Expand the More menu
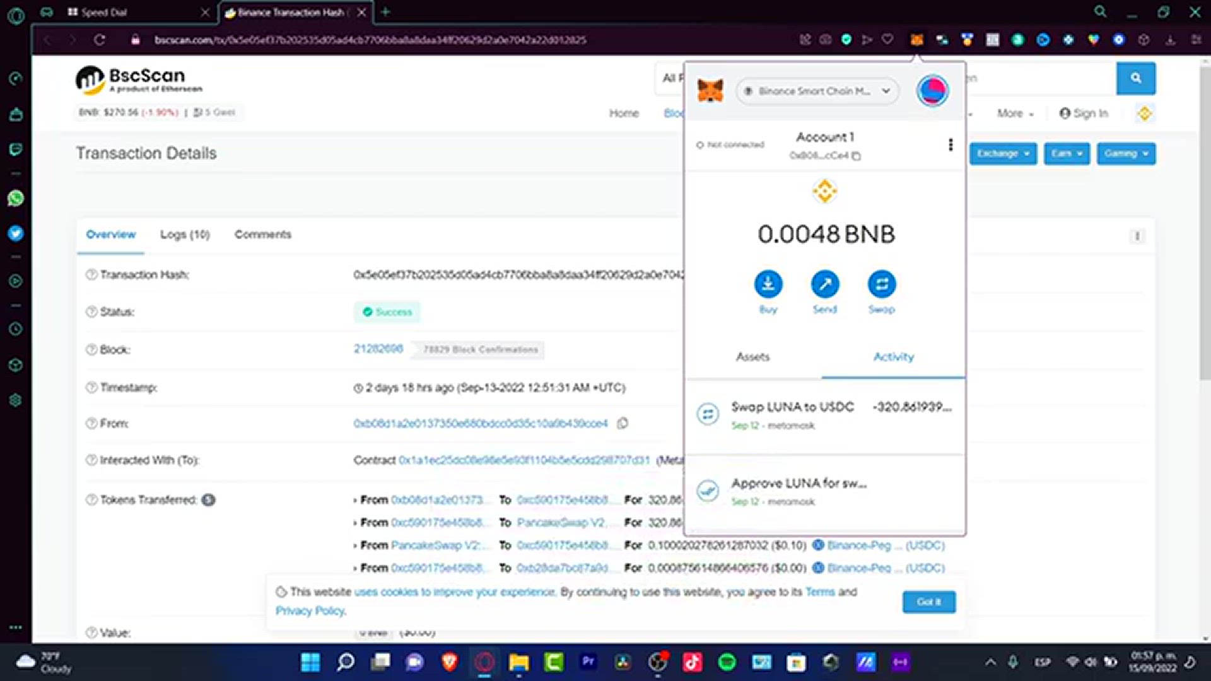The image size is (1211, 681). (x=1015, y=113)
